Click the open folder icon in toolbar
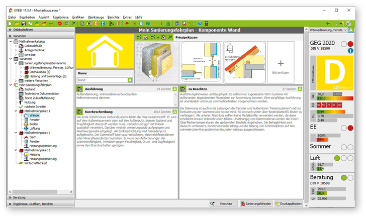Viewport: 366px width, 218px height. [x=17, y=24]
